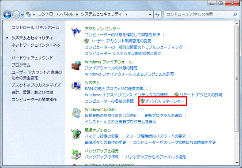The height and width of the screenshot is (168, 242).
Task: Click the System computer monitor icon
Action: pyautogui.click(x=76, y=86)
